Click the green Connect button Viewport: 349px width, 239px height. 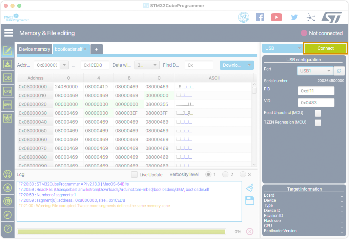click(x=325, y=48)
